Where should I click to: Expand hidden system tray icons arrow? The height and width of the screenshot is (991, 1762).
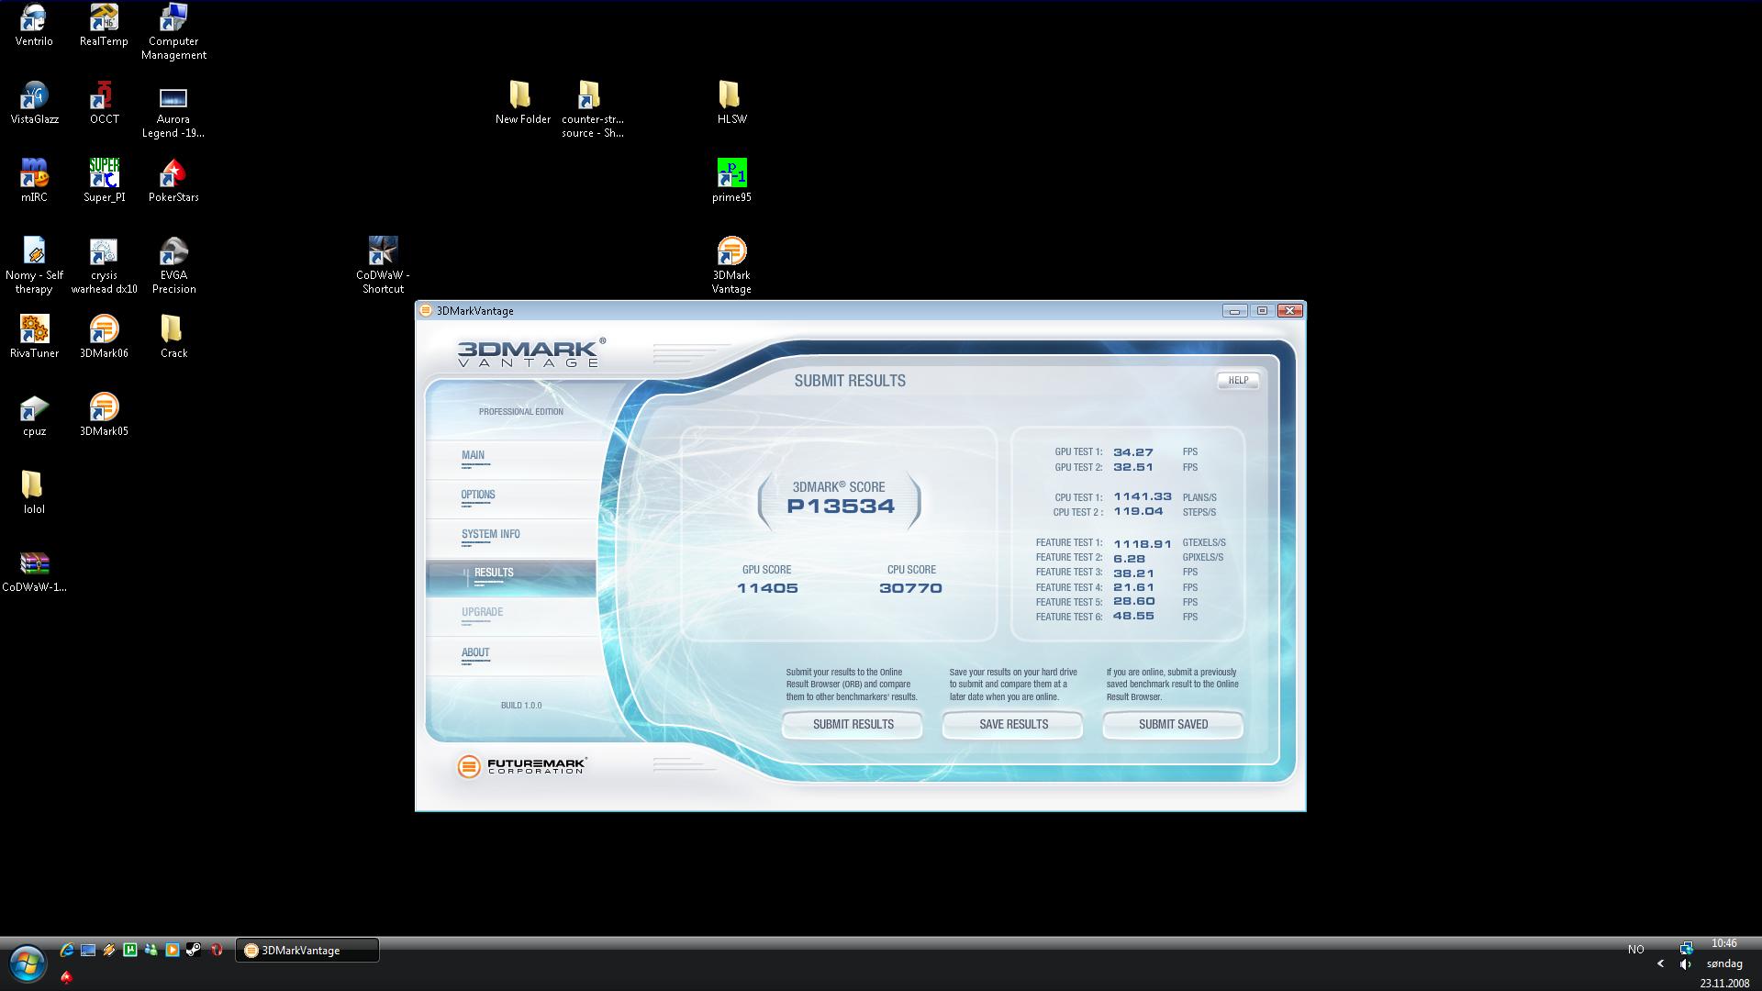tap(1660, 963)
